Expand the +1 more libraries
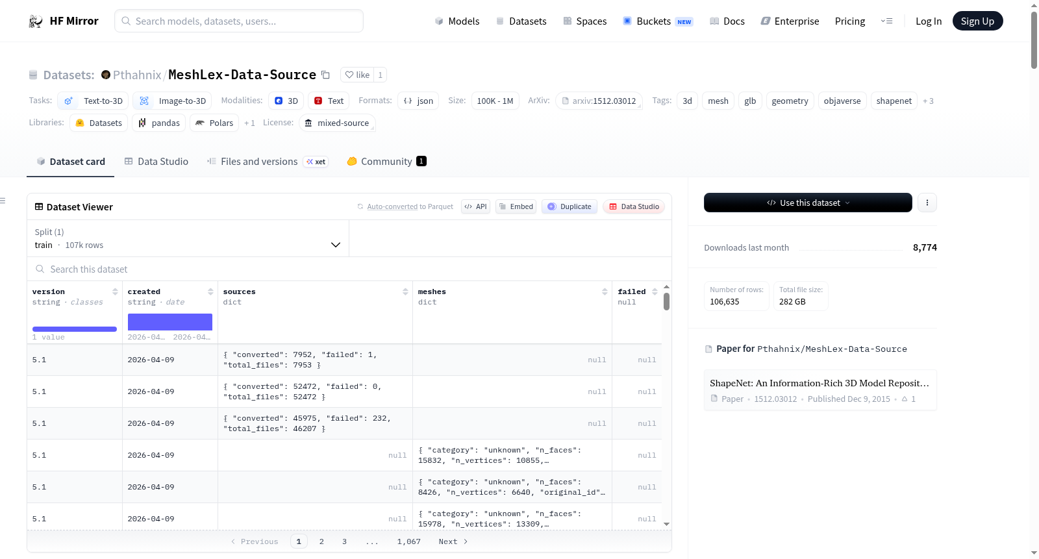The width and height of the screenshot is (1039, 559). coord(249,123)
